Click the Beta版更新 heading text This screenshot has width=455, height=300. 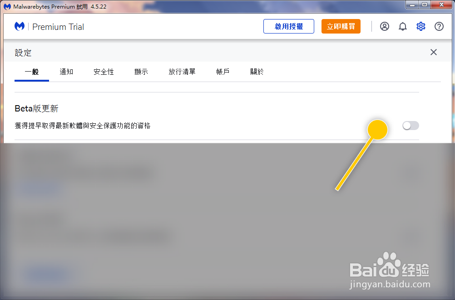pyautogui.click(x=37, y=109)
